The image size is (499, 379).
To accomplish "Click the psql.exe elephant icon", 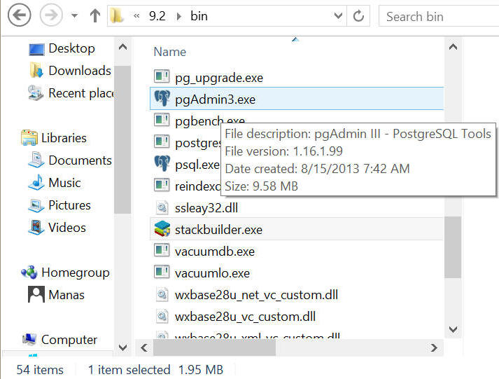I will (x=162, y=164).
